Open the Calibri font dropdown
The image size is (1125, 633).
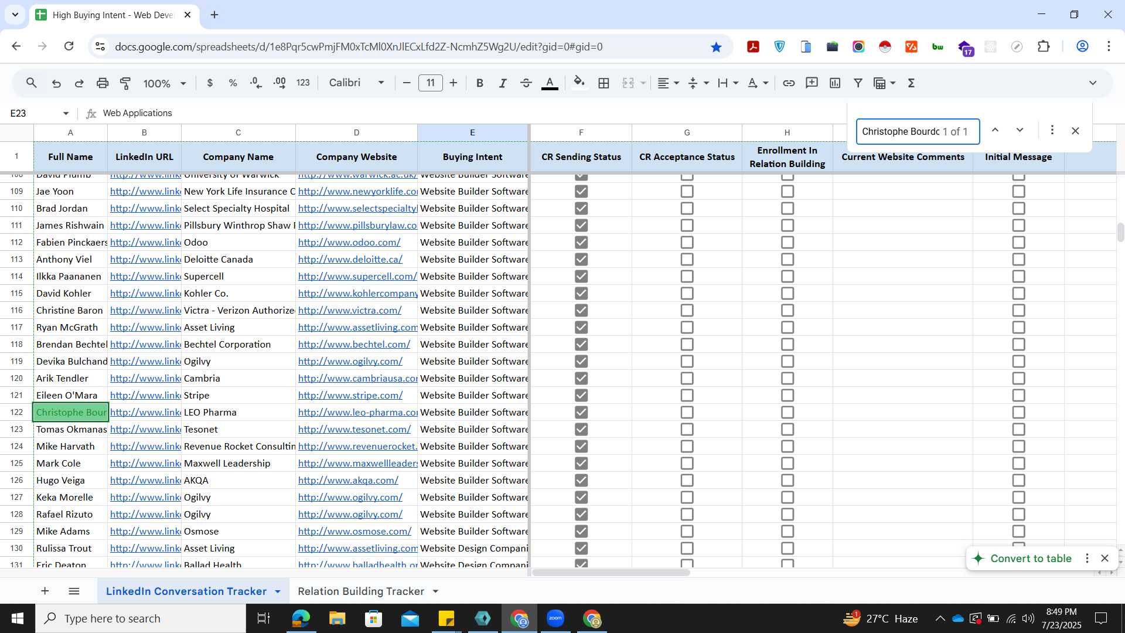(356, 83)
